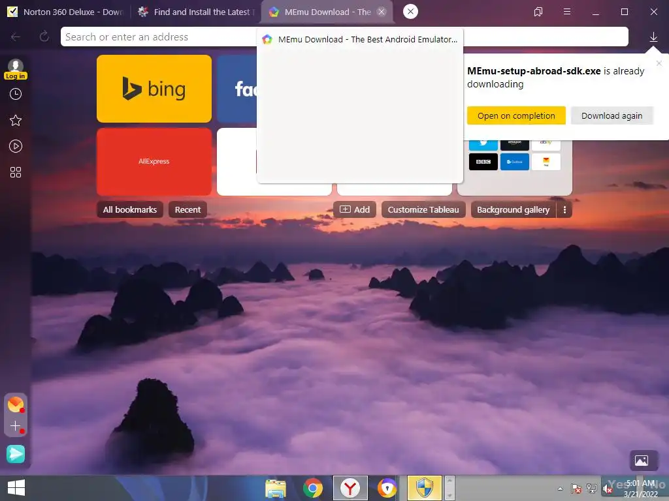The image size is (669, 501).
Task: Open the Outlook mini tile
Action: click(x=515, y=162)
